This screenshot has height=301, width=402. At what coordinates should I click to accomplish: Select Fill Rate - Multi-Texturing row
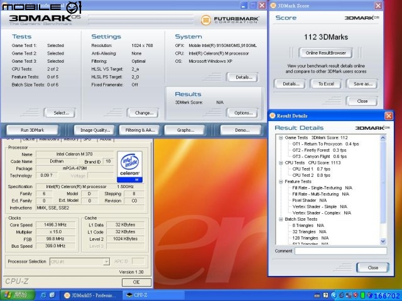pos(321,194)
